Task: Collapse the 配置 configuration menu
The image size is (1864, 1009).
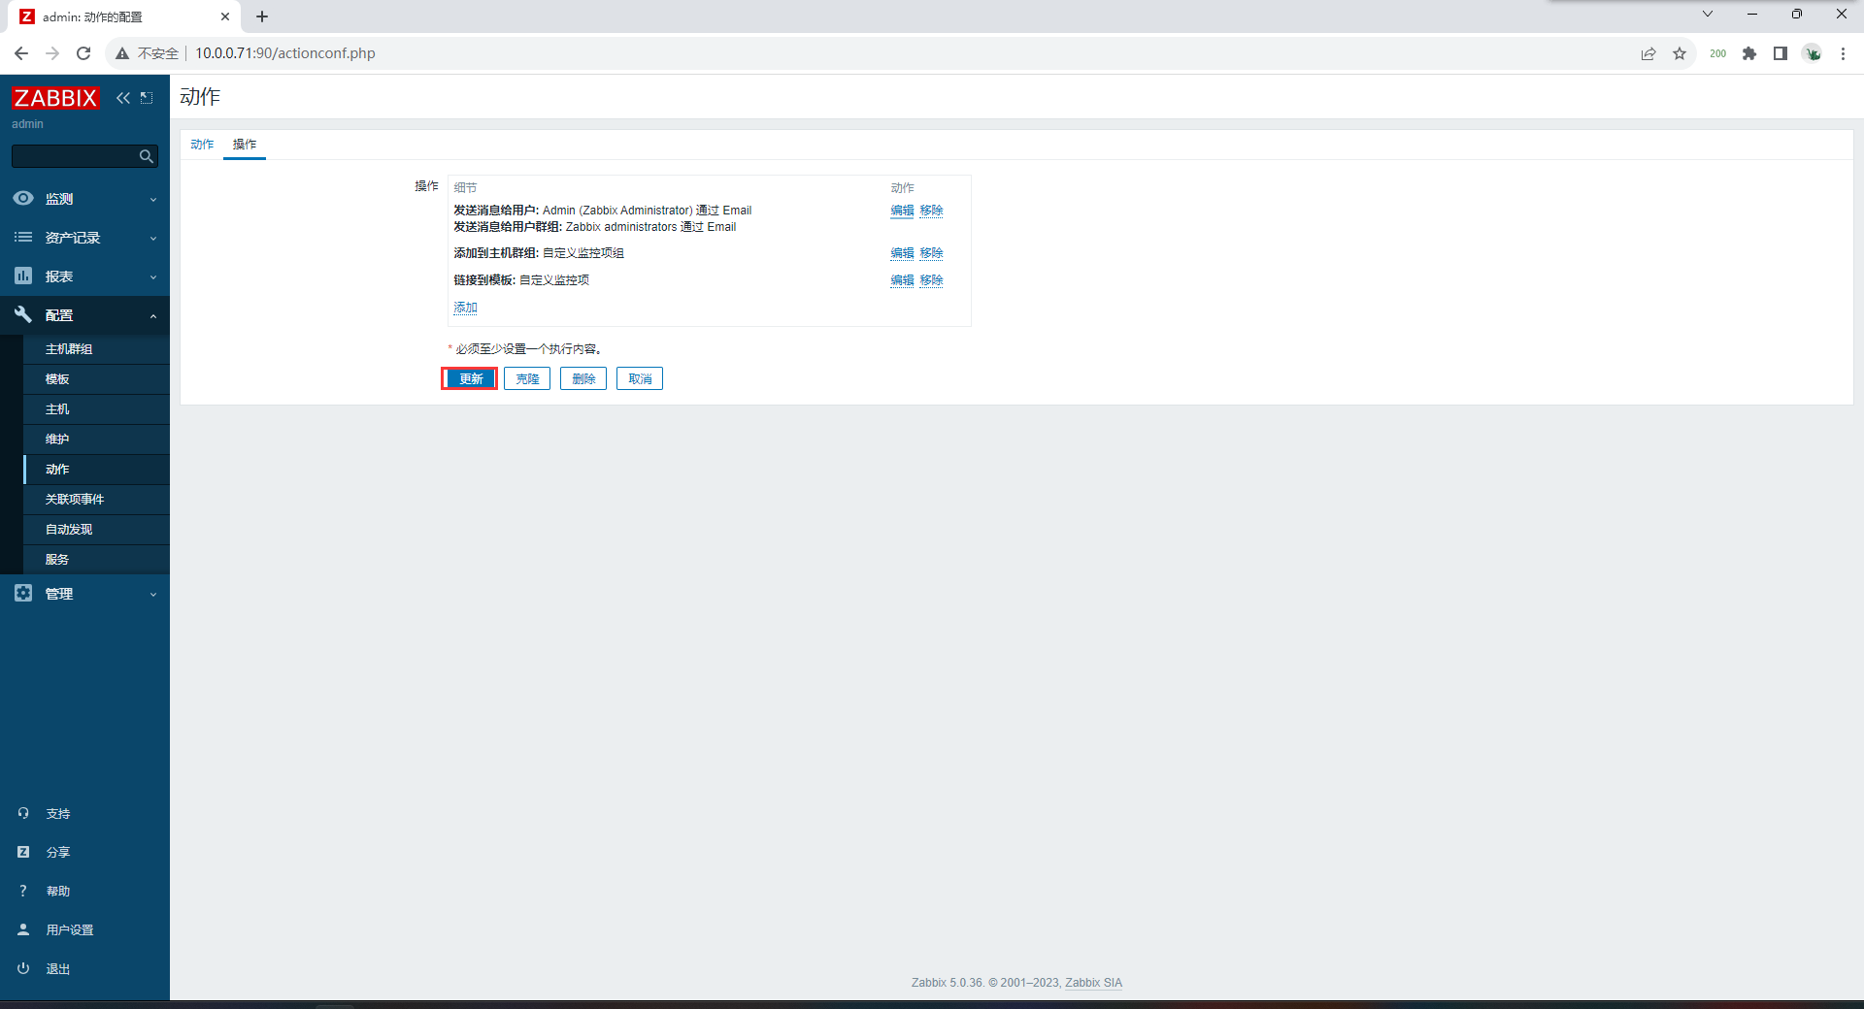Action: (84, 315)
